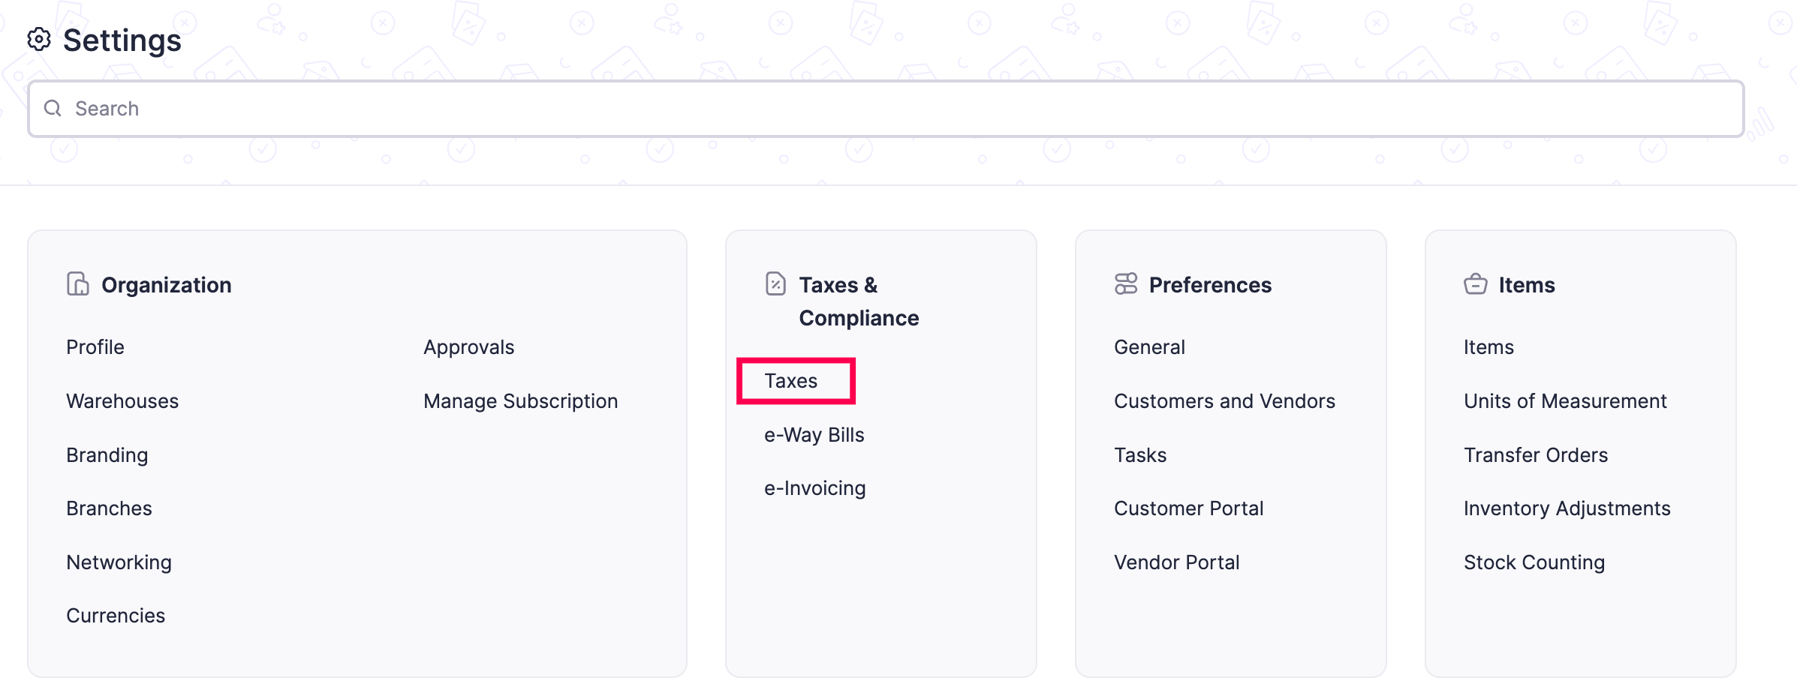Click the search magnifier icon
1797x684 pixels.
pos(52,108)
